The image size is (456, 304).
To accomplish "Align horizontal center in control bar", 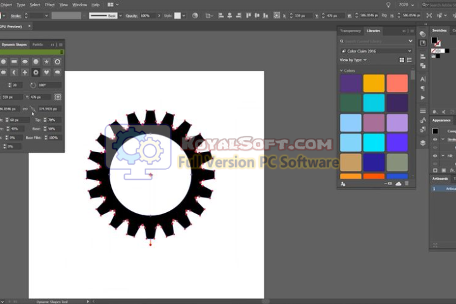I will tap(230, 16).
